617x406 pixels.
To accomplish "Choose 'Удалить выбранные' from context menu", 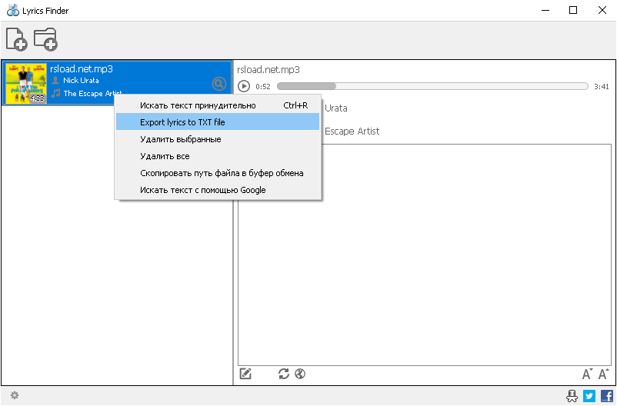I will pyautogui.click(x=218, y=139).
